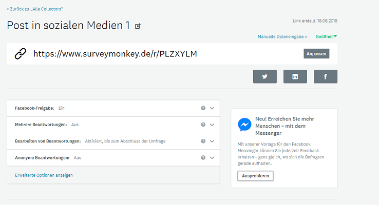Share the survey via LinkedIn button
The width and height of the screenshot is (379, 205).
click(295, 76)
